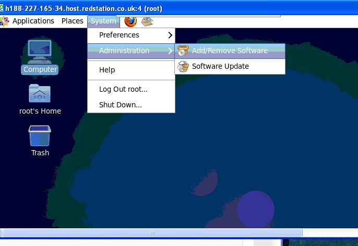Launch Firefox from the top panel
The image size is (358, 246).
[x=130, y=21]
